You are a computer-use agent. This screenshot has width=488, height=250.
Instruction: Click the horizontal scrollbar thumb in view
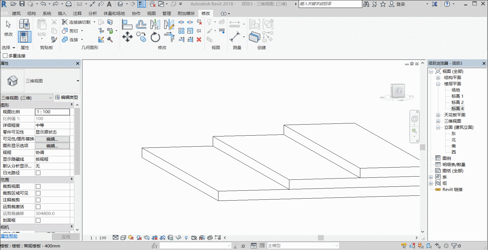pos(321,238)
